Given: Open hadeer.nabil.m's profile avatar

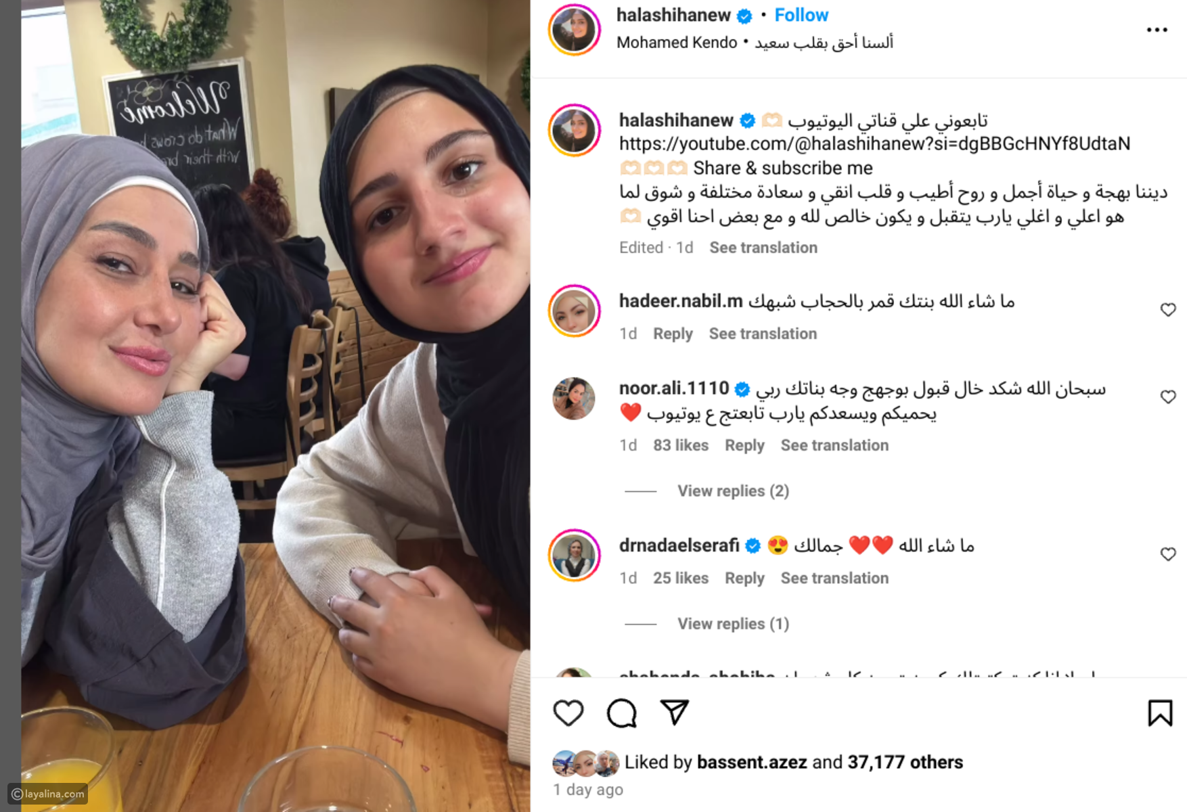Looking at the screenshot, I should tap(574, 311).
